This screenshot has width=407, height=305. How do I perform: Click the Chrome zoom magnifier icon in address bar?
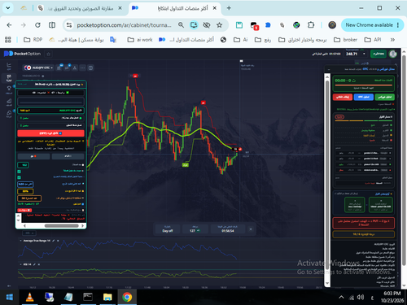click(181, 25)
